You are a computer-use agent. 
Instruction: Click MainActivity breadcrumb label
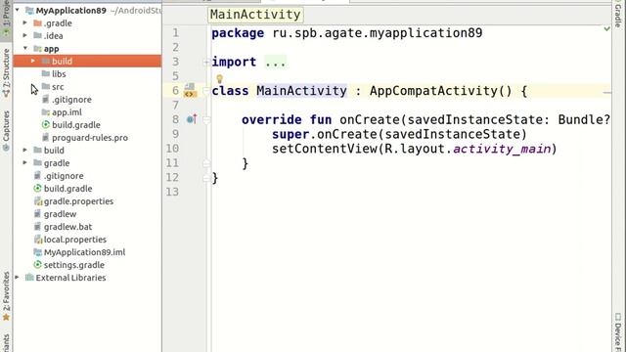(x=255, y=15)
